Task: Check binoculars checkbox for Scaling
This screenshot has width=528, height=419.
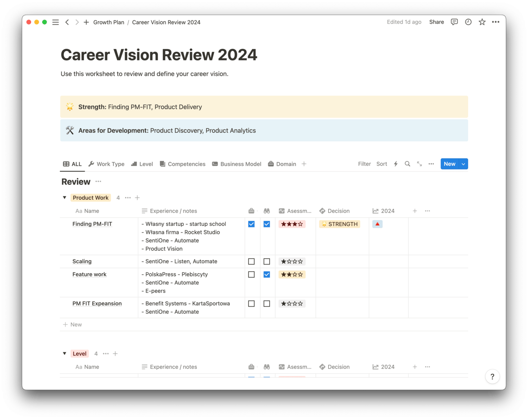Action: tap(267, 261)
